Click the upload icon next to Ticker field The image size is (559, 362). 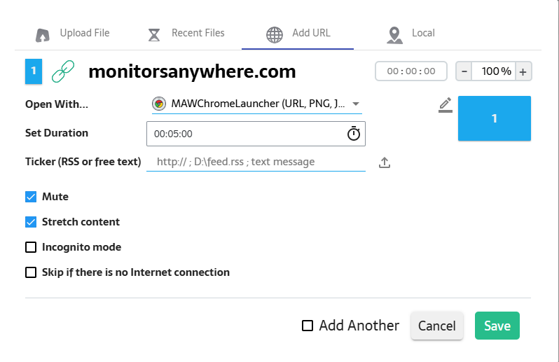pos(384,162)
